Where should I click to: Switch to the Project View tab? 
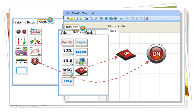pyautogui.click(x=72, y=27)
